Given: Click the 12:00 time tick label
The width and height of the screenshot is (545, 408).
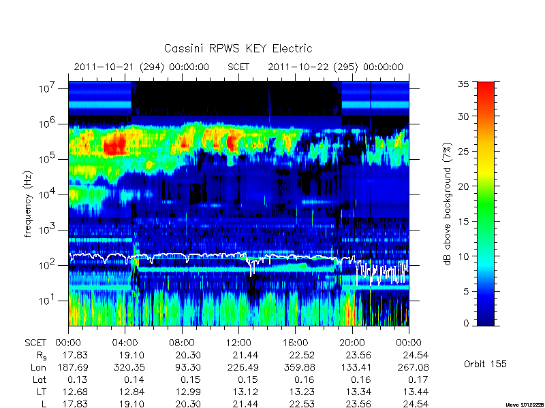Looking at the screenshot, I should coord(238,343).
